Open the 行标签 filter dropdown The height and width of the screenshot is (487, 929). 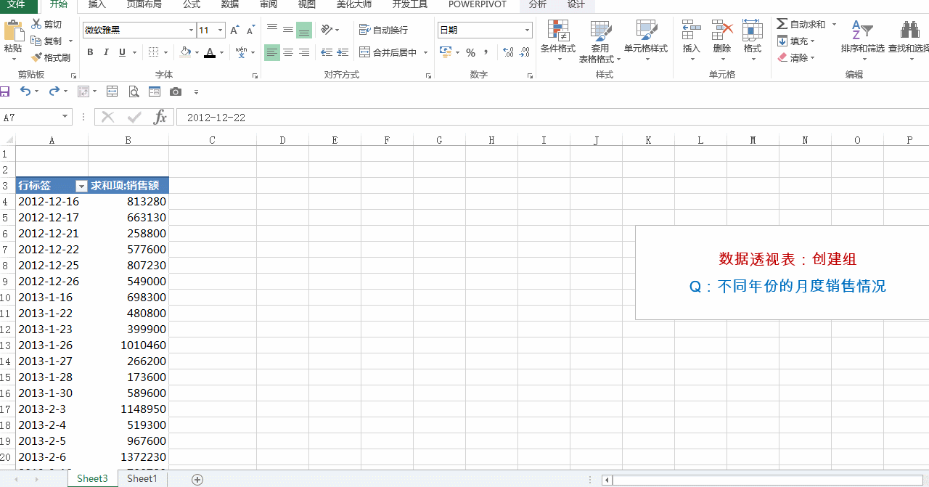(x=81, y=186)
